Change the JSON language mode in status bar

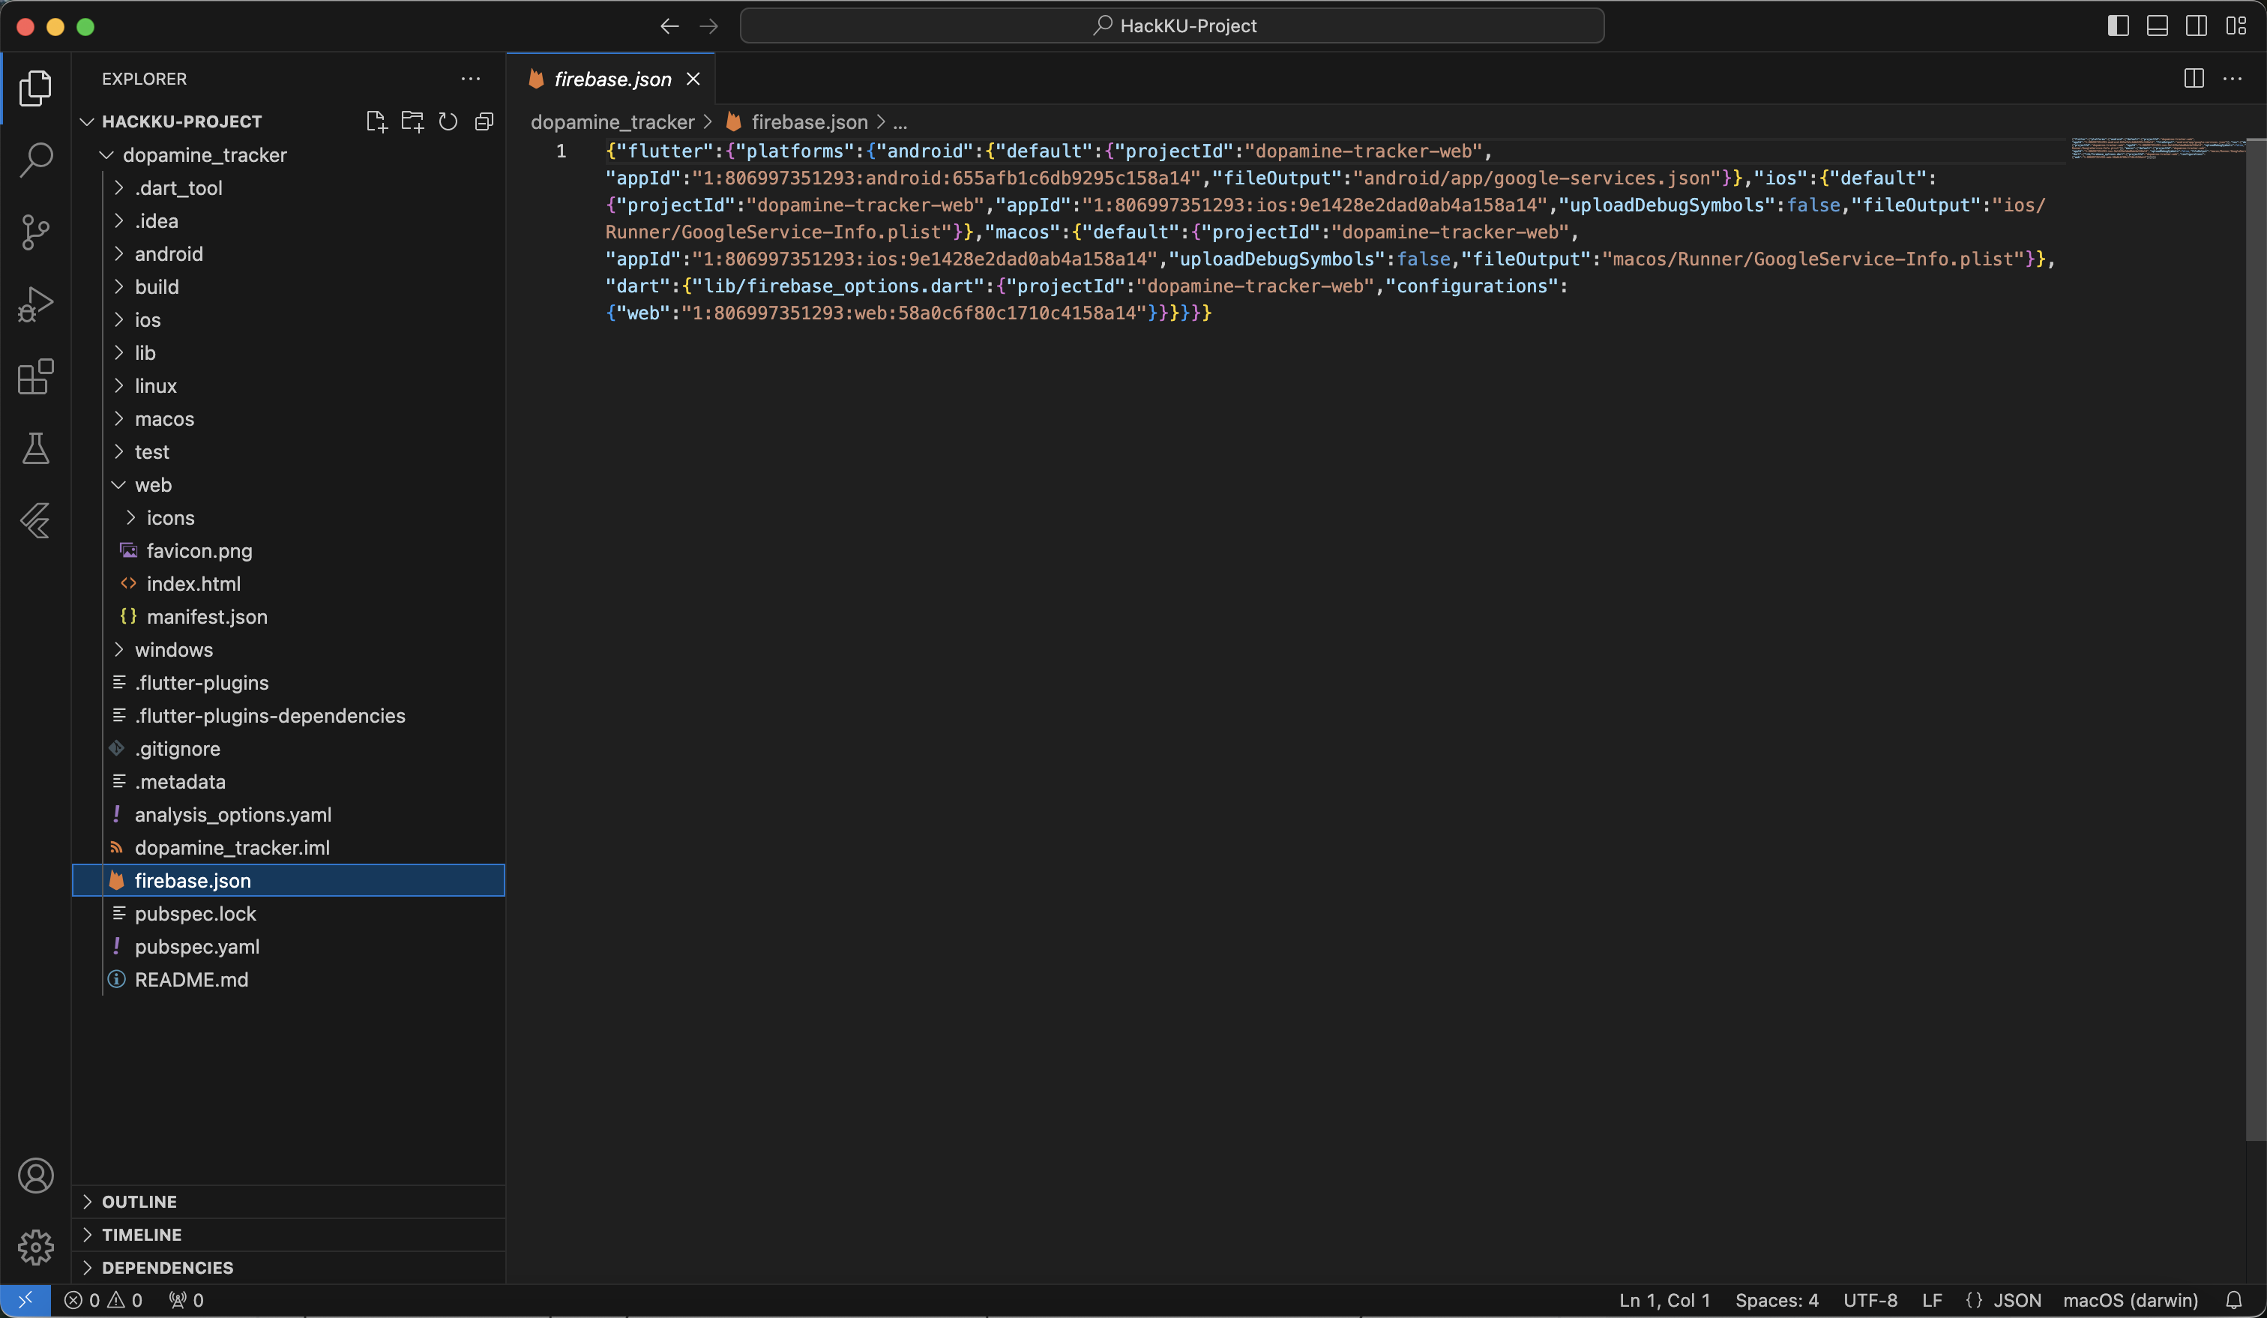2016,1300
